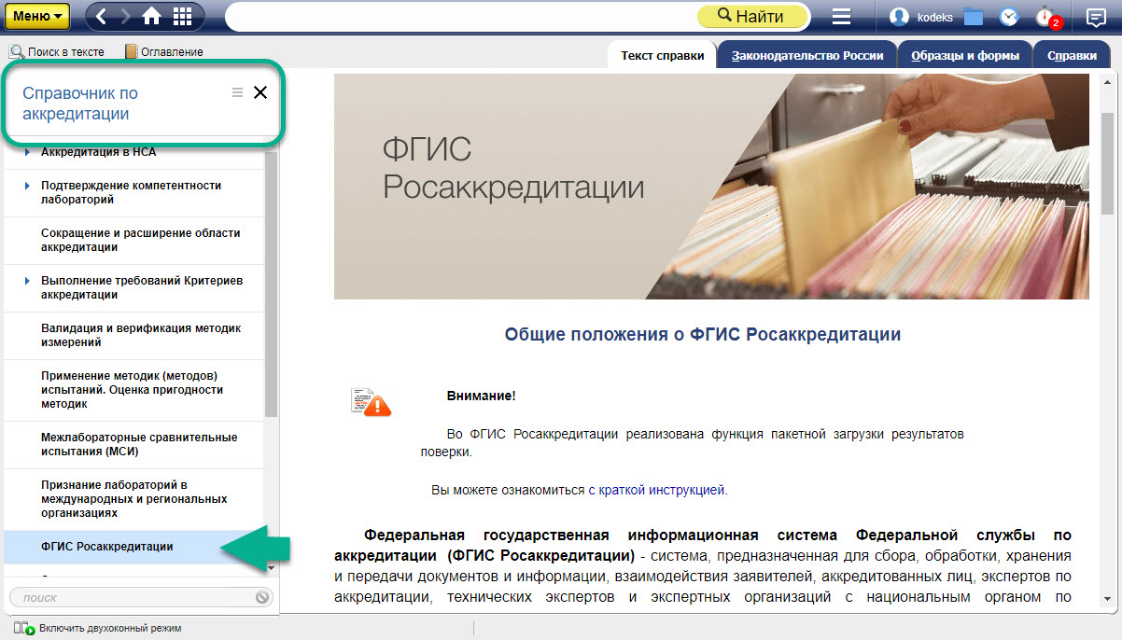
Task: Open the home page icon
Action: [x=152, y=17]
